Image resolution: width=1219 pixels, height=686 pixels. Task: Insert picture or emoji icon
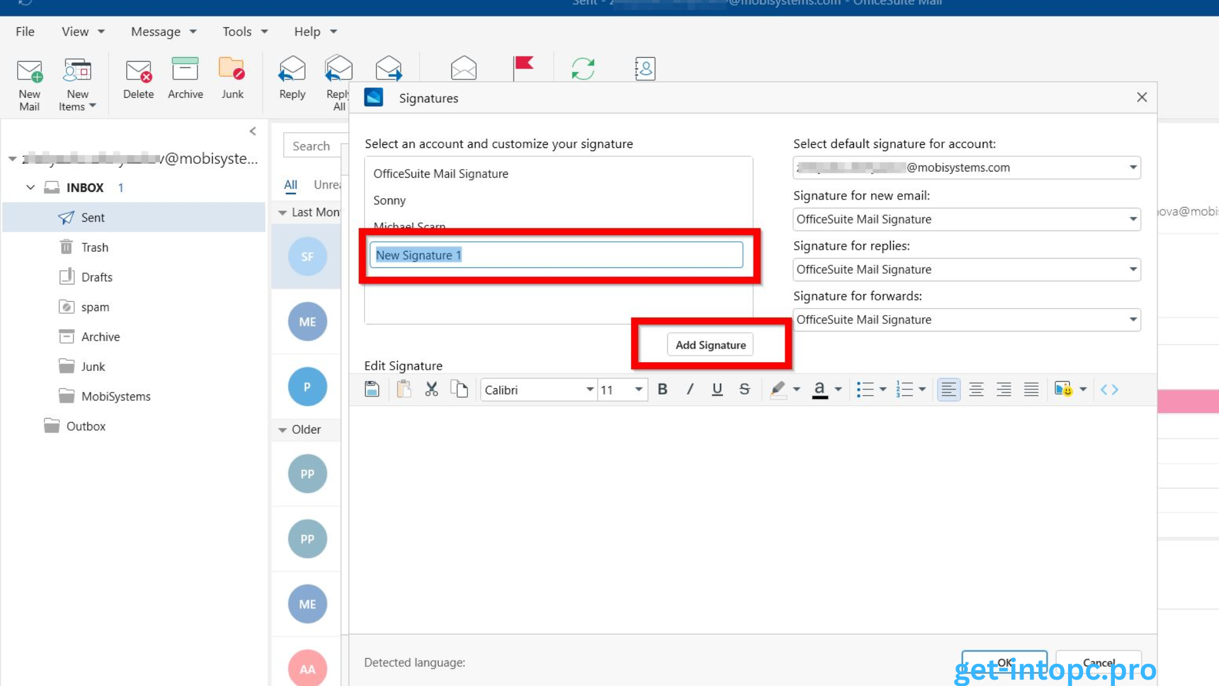point(1063,389)
